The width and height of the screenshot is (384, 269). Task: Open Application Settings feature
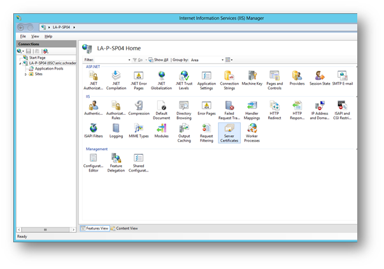click(206, 80)
